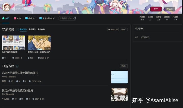The height and width of the screenshot is (108, 183).
Task: Open the 00:23 anime list video thumbnail
Action: click(13, 43)
